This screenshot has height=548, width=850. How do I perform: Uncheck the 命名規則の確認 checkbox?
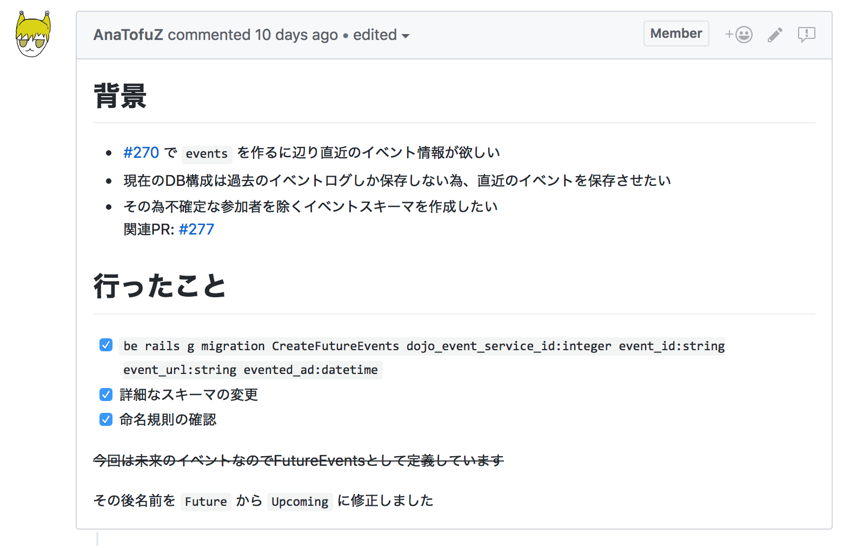[x=106, y=419]
